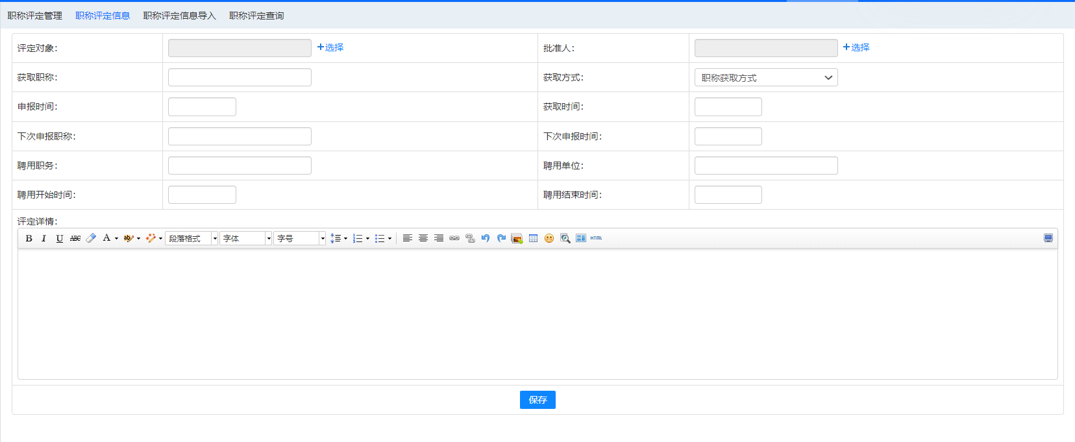This screenshot has width=1075, height=442.
Task: Toggle bold formatting in editor toolbar
Action: (29, 238)
